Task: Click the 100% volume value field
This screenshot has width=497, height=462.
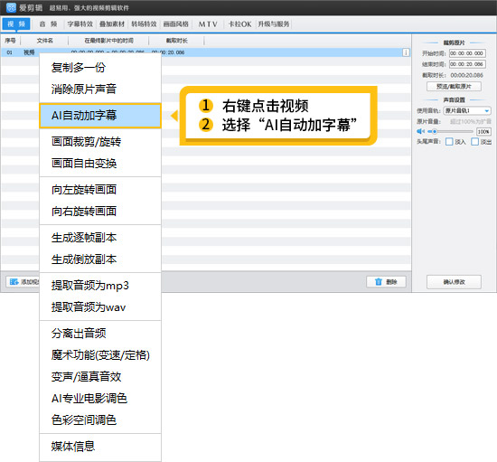Action: point(483,132)
